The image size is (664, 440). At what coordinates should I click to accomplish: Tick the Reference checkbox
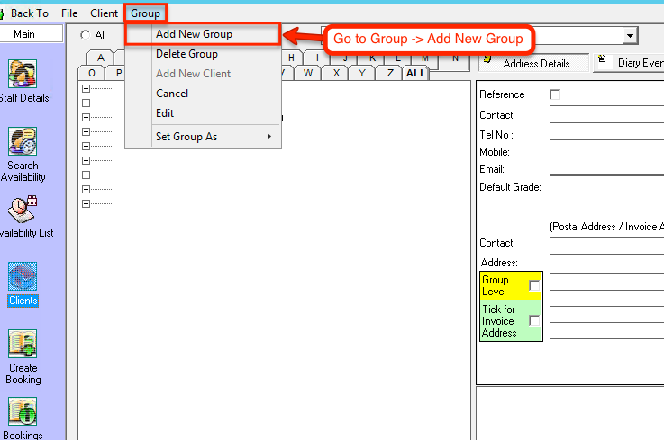pos(555,94)
